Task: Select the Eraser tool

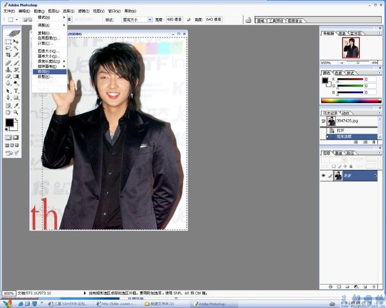Action: (8, 76)
